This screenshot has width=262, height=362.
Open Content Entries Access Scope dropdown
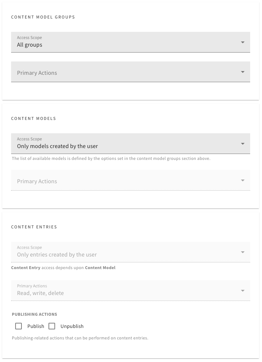(x=130, y=252)
